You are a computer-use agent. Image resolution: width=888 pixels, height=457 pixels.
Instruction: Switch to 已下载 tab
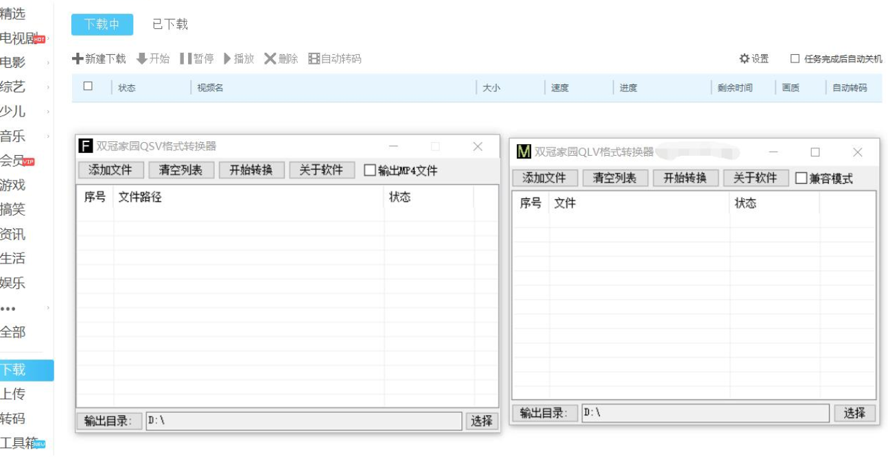point(170,24)
